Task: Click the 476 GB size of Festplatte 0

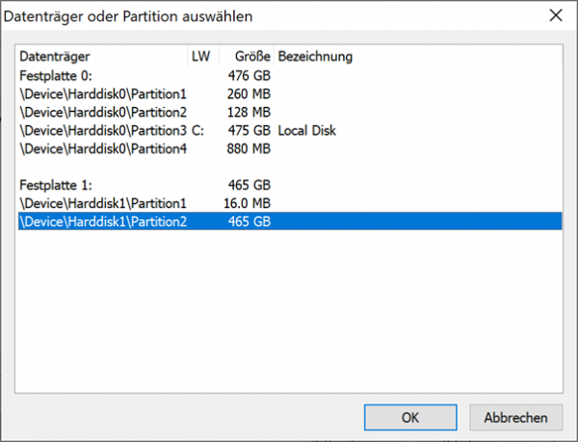Action: (x=250, y=76)
